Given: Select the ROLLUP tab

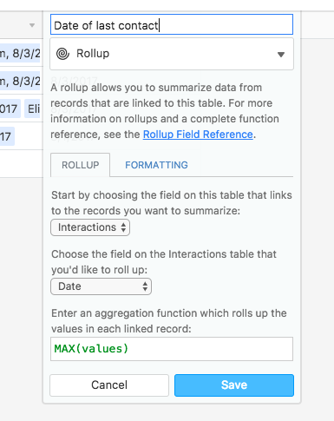Looking at the screenshot, I should point(81,165).
